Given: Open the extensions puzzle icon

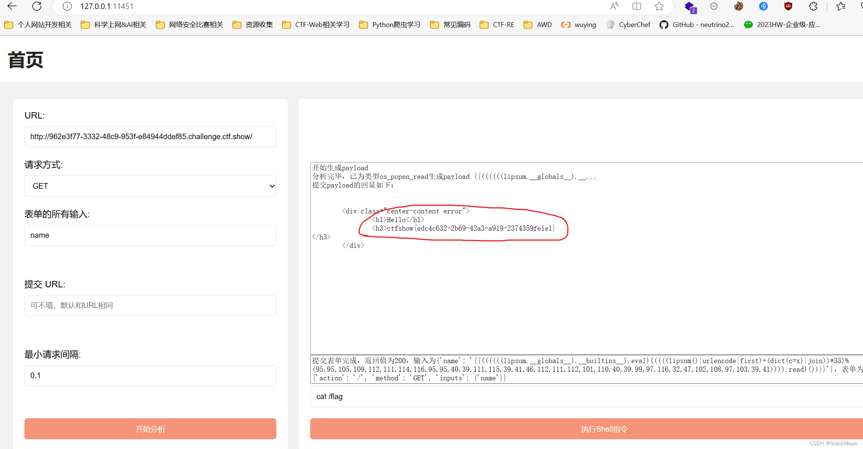Looking at the screenshot, I should [813, 6].
